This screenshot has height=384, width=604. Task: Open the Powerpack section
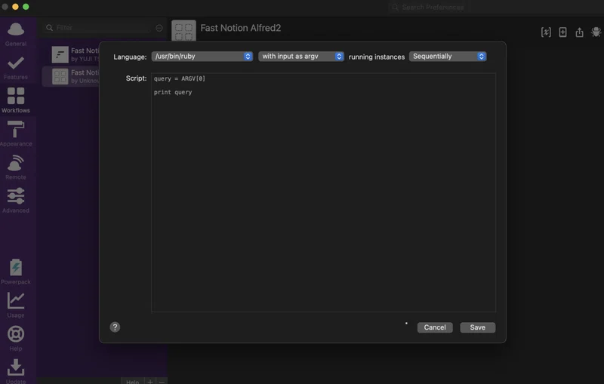click(x=16, y=272)
